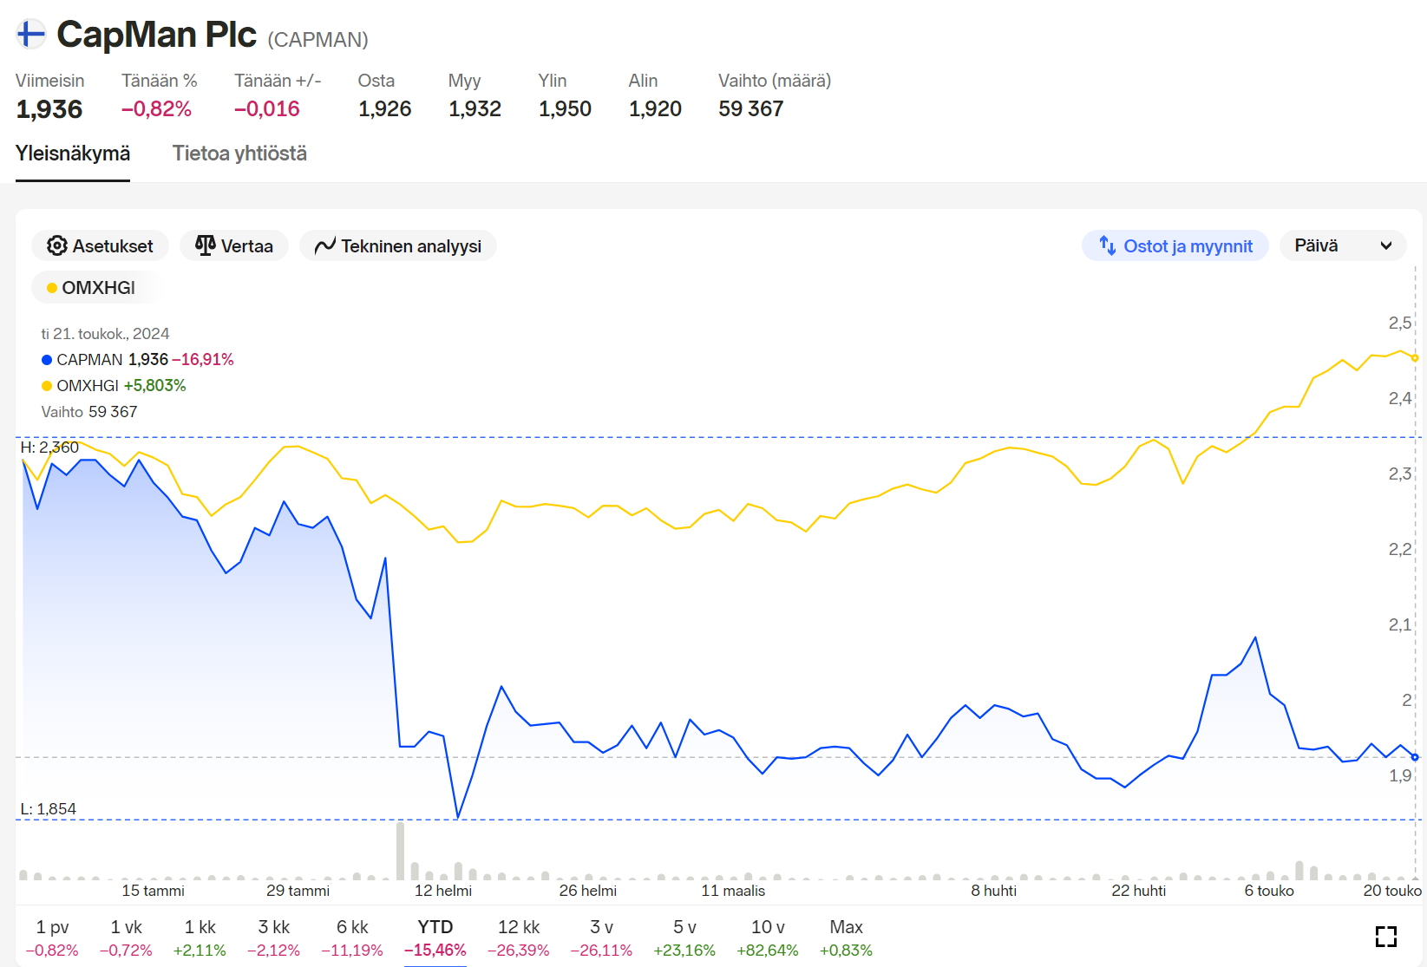This screenshot has height=967, width=1427.
Task: Click the blue CAPMAN legend dot
Action: [47, 360]
